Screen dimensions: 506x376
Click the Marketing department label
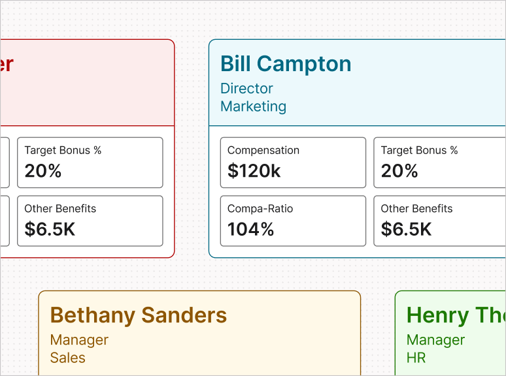pos(253,106)
